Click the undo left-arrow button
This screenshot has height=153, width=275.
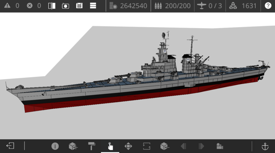tap(183, 146)
